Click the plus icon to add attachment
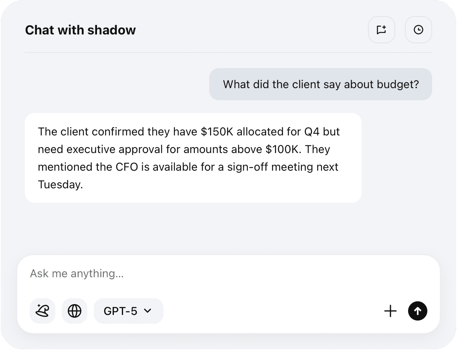The image size is (457, 355). click(390, 311)
